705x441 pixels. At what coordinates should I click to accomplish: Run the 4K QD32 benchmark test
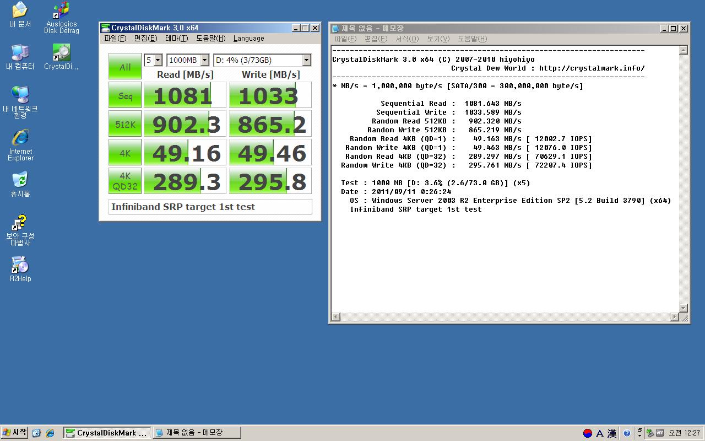[125, 181]
